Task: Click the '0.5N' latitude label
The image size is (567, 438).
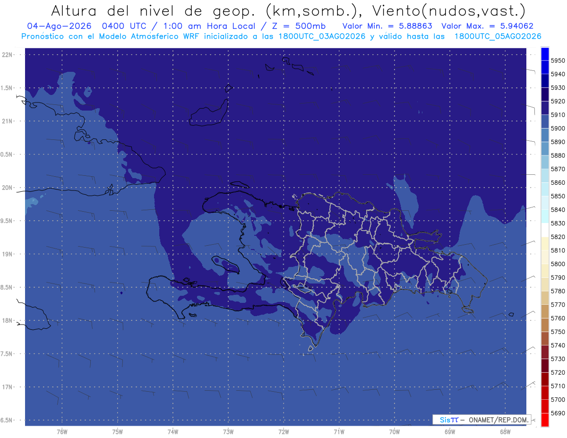Action: (x=6, y=155)
